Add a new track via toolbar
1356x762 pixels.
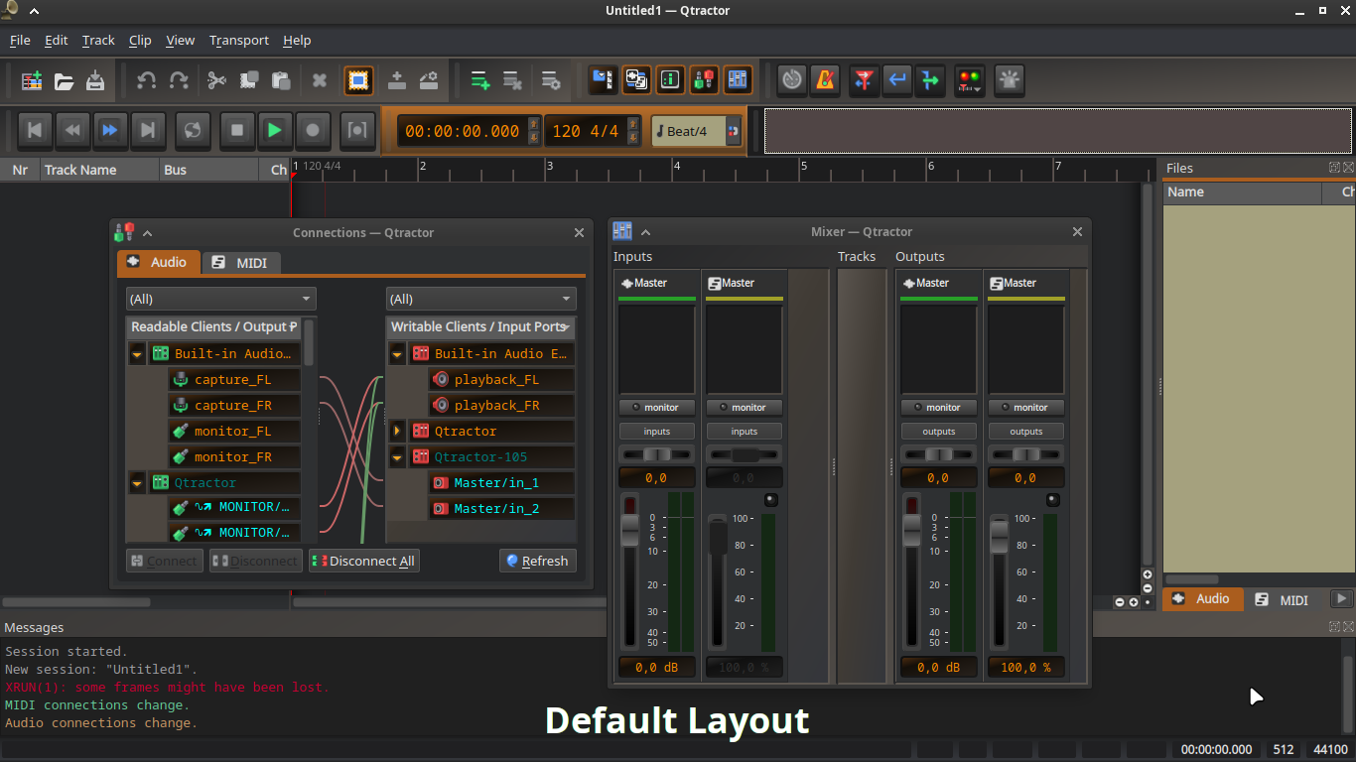click(480, 80)
